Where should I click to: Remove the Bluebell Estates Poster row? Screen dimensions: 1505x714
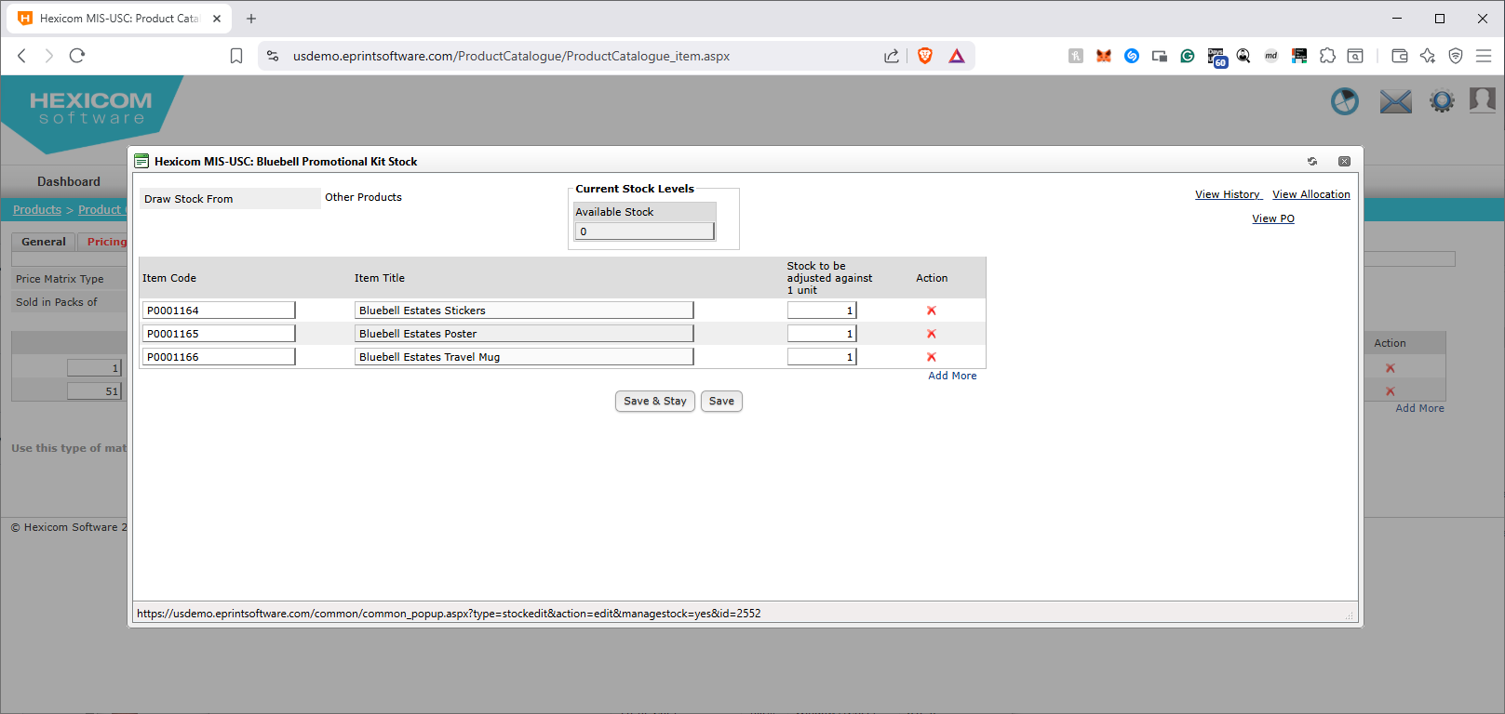(932, 334)
